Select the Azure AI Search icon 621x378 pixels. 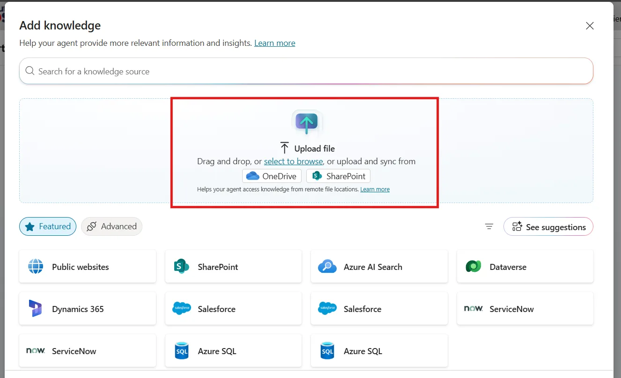coord(327,267)
